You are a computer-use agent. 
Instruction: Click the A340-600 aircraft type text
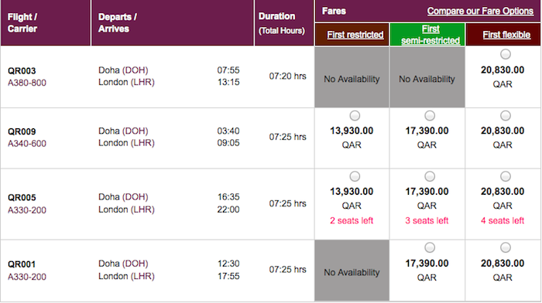click(27, 144)
